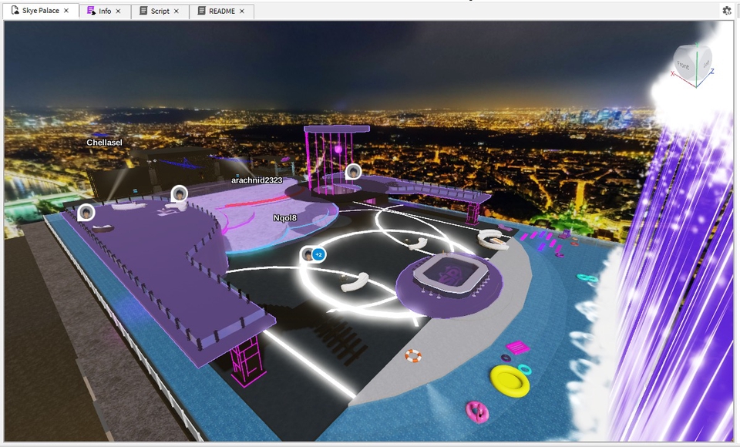Click the yellow pool float ring
This screenshot has width=740, height=447.
click(x=510, y=380)
